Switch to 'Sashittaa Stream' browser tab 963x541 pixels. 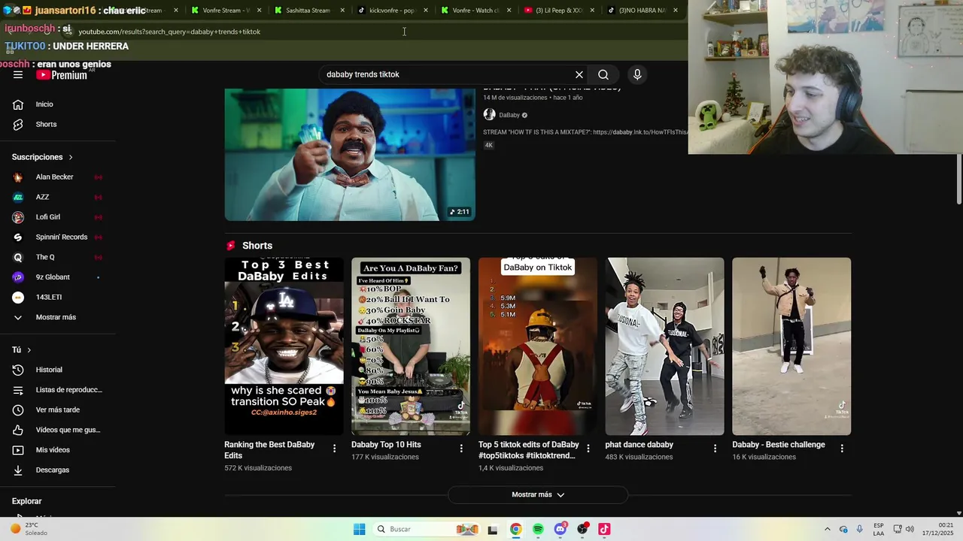coord(308,11)
